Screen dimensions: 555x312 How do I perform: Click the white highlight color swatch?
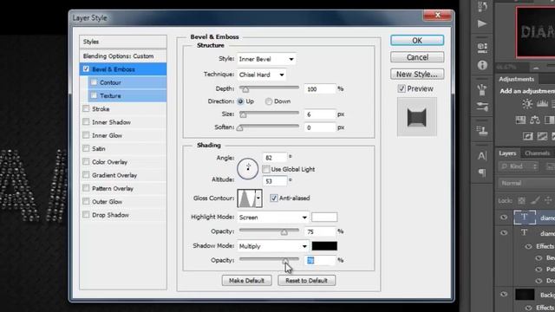pyautogui.click(x=324, y=218)
